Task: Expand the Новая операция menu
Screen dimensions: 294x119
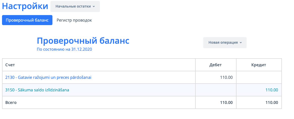Action: (x=225, y=43)
